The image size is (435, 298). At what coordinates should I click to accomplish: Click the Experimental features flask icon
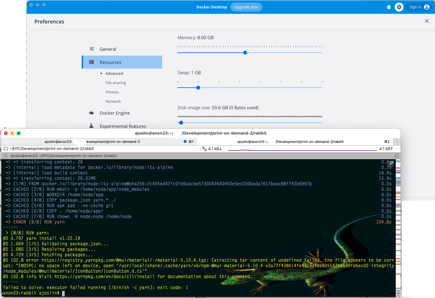click(x=91, y=126)
